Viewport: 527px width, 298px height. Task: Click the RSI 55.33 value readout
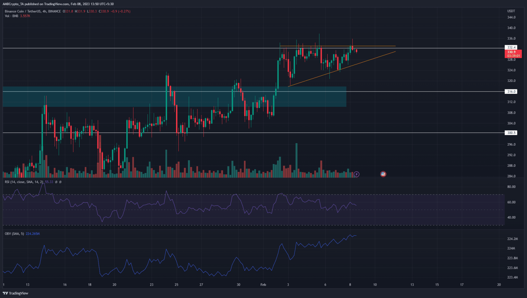click(49, 182)
